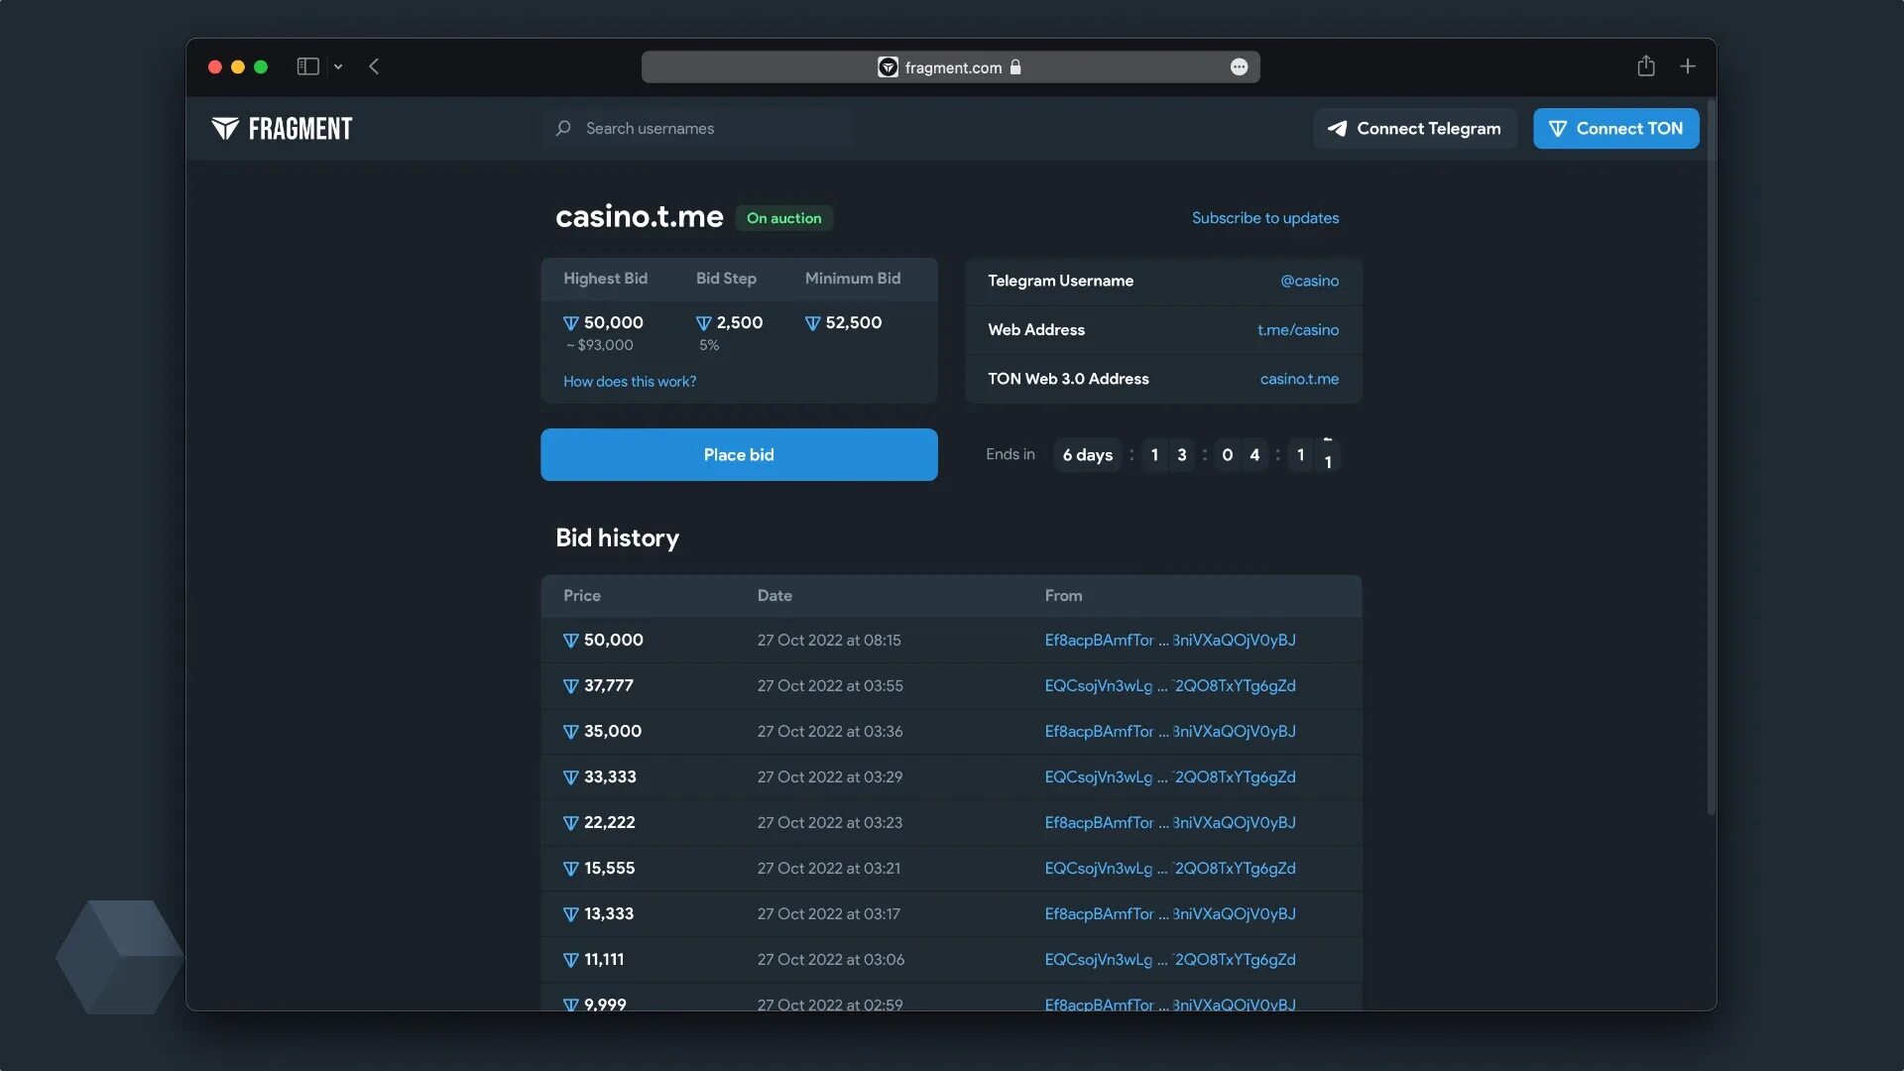The width and height of the screenshot is (1904, 1071).
Task: Click TON icon beside Bid Step 2,500
Action: (704, 323)
